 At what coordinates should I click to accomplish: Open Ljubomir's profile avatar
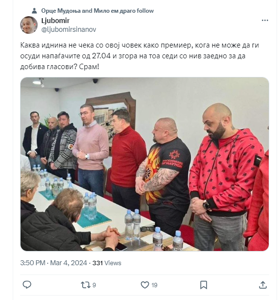pos(29,25)
